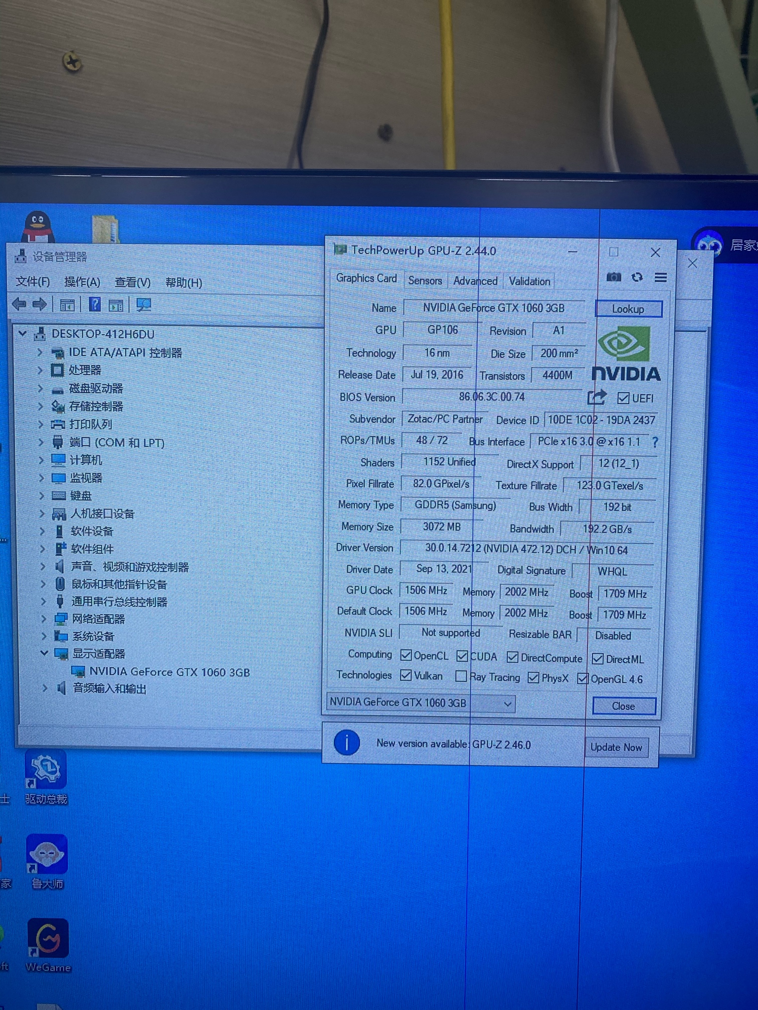This screenshot has height=1010, width=758.
Task: Expand IDE ATA/ATAPI 控制器 node
Action: tap(40, 352)
